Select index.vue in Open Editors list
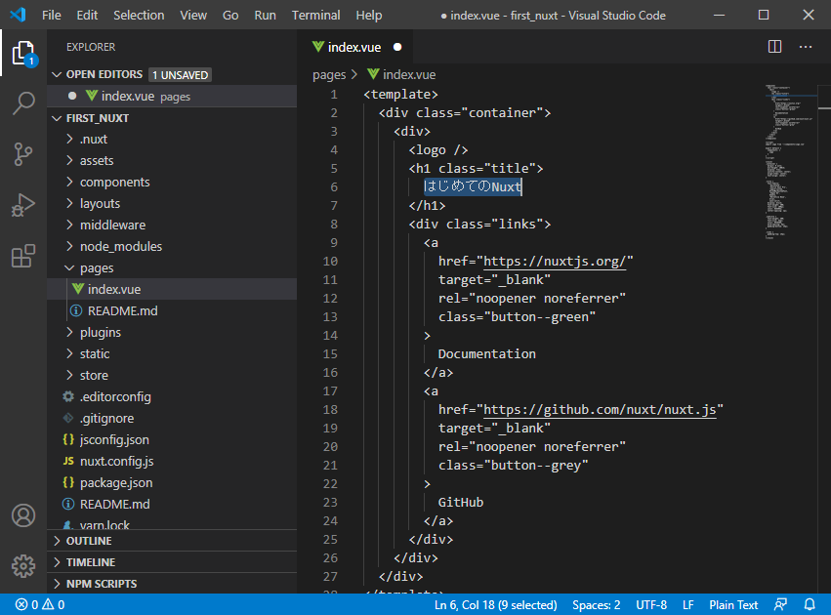The height and width of the screenshot is (615, 831). point(173,96)
